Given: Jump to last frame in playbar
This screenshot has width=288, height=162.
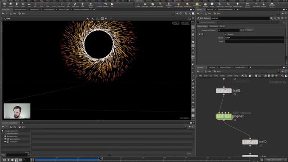Looking at the screenshot, I should (x=20, y=160).
